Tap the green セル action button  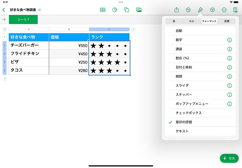coord(229,158)
